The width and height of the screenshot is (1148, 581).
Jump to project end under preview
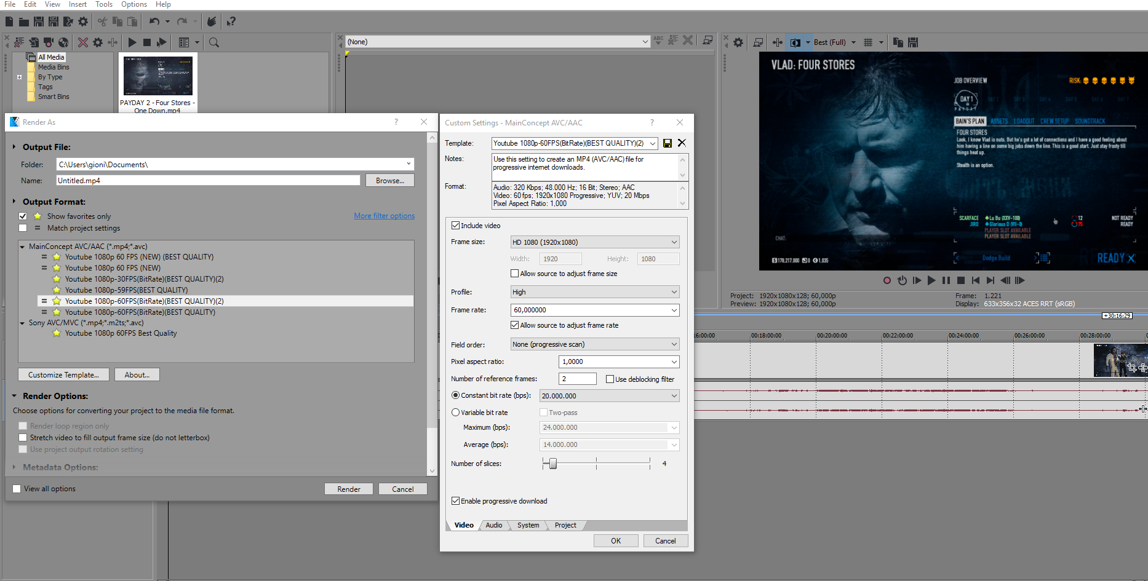point(991,280)
